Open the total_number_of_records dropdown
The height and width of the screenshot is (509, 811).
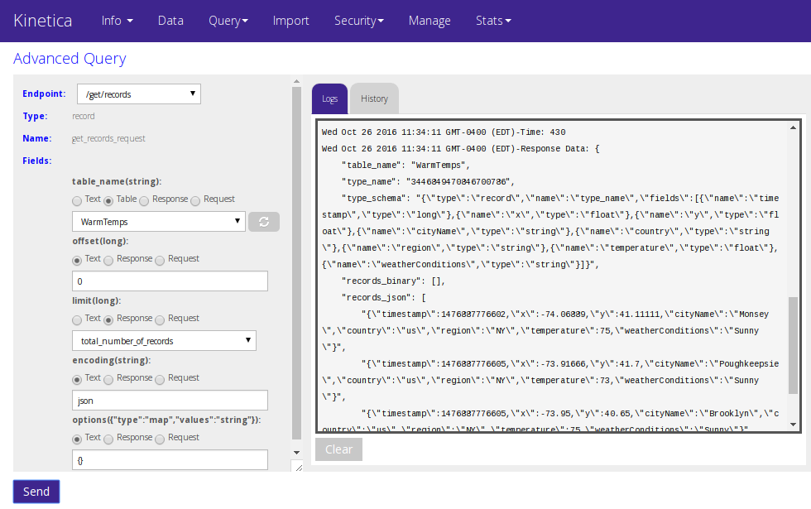pyautogui.click(x=164, y=341)
